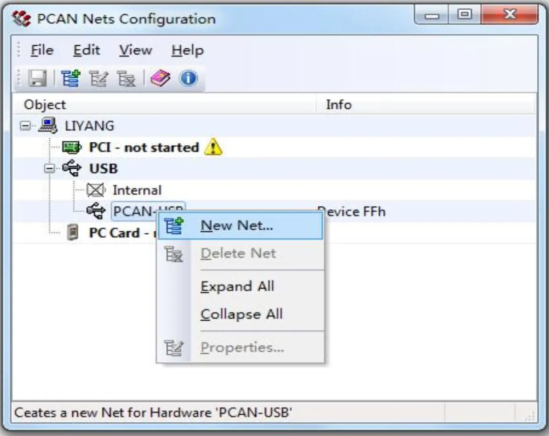549x436 pixels.
Task: Click the LIYANG computer icon
Action: (x=48, y=126)
